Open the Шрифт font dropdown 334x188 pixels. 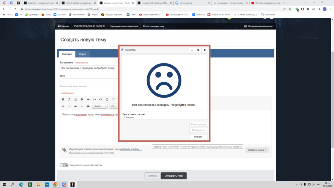click(100, 106)
